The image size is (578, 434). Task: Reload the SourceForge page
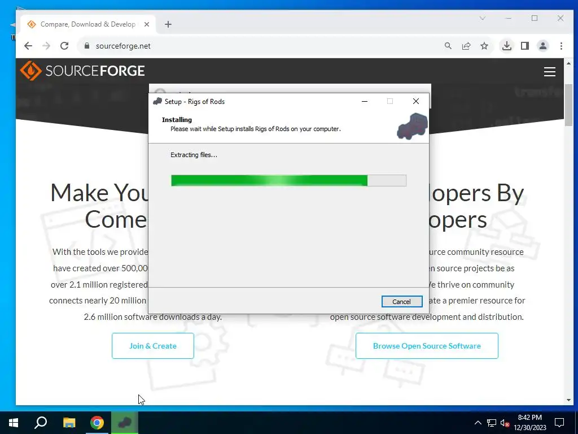64,46
